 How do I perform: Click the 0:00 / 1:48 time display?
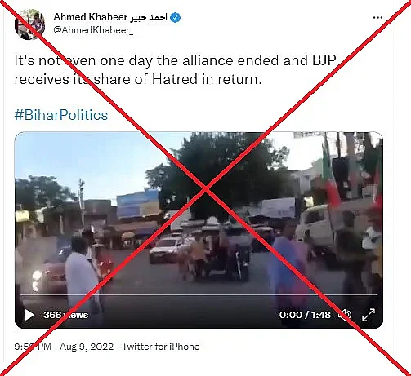305,315
